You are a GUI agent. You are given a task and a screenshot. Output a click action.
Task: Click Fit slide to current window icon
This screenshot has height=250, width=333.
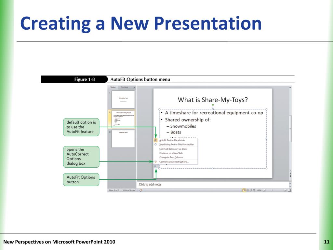(289, 190)
